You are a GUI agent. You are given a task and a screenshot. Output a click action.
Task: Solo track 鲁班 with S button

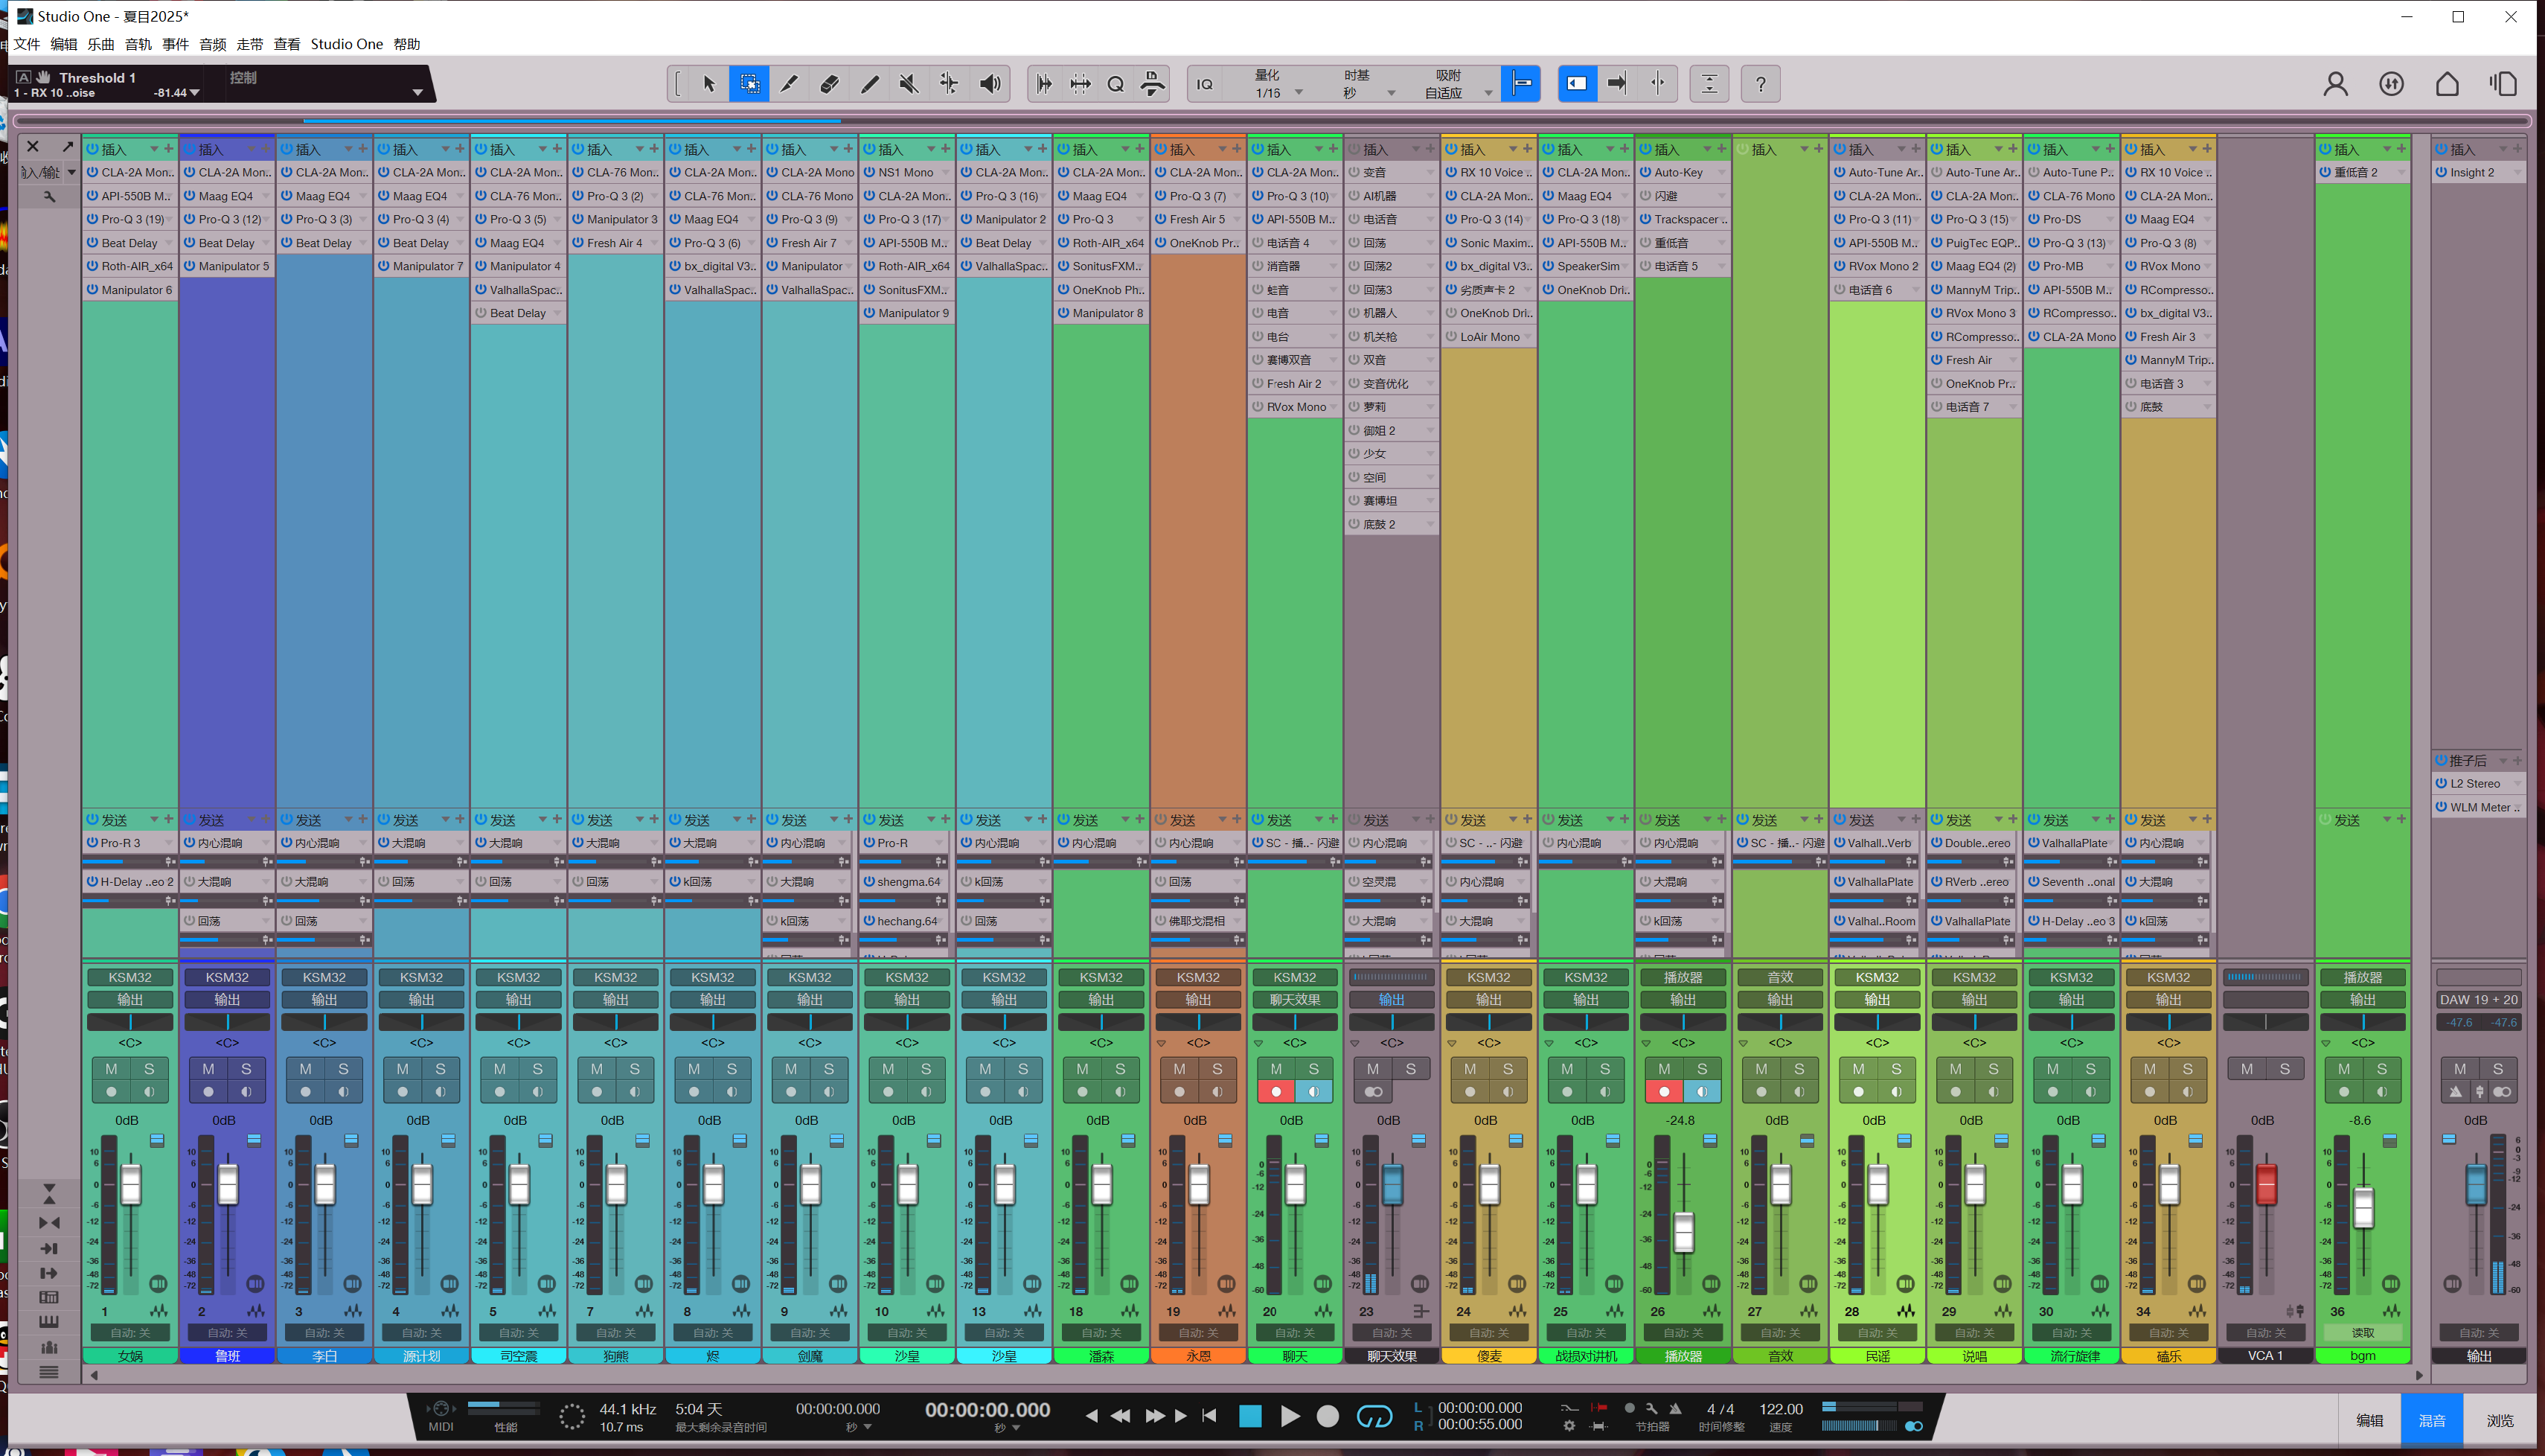pos(246,1069)
